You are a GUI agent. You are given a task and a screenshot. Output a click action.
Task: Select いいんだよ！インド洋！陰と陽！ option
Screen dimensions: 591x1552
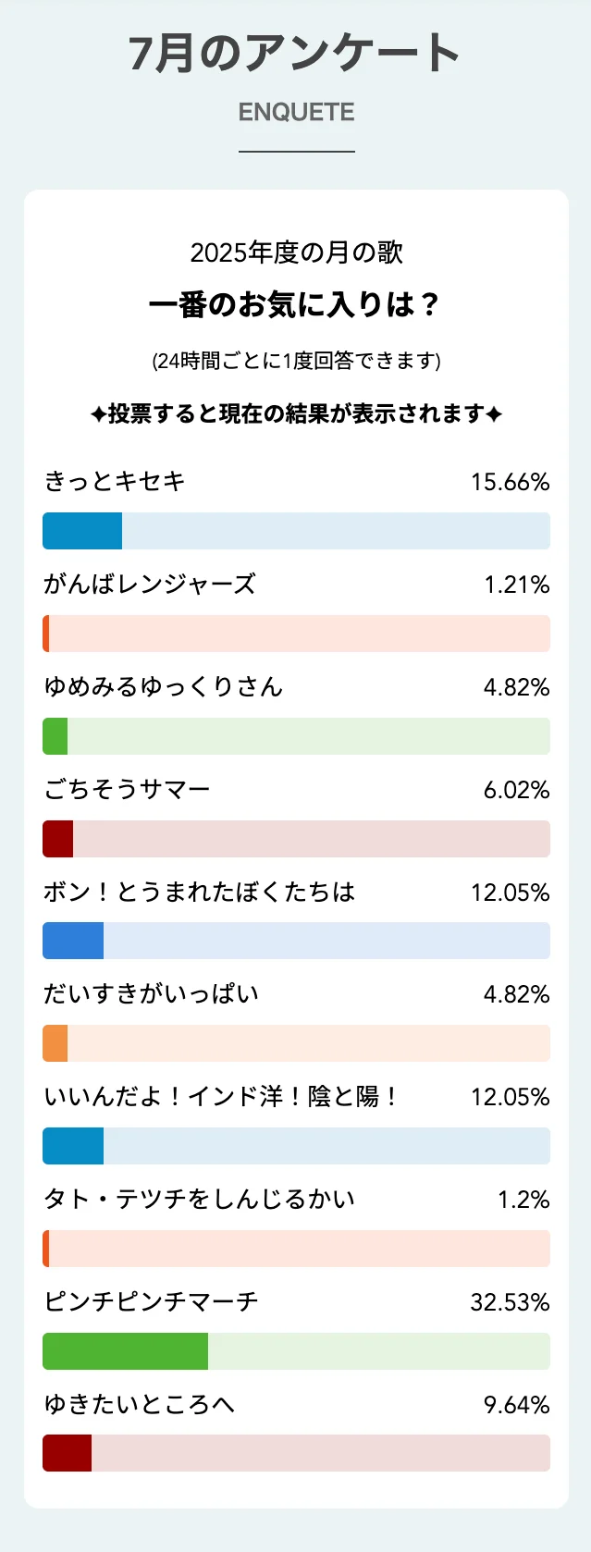pyautogui.click(x=222, y=1096)
